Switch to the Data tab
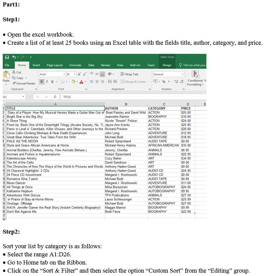Screen dimensions: 264x276 pos(91,65)
